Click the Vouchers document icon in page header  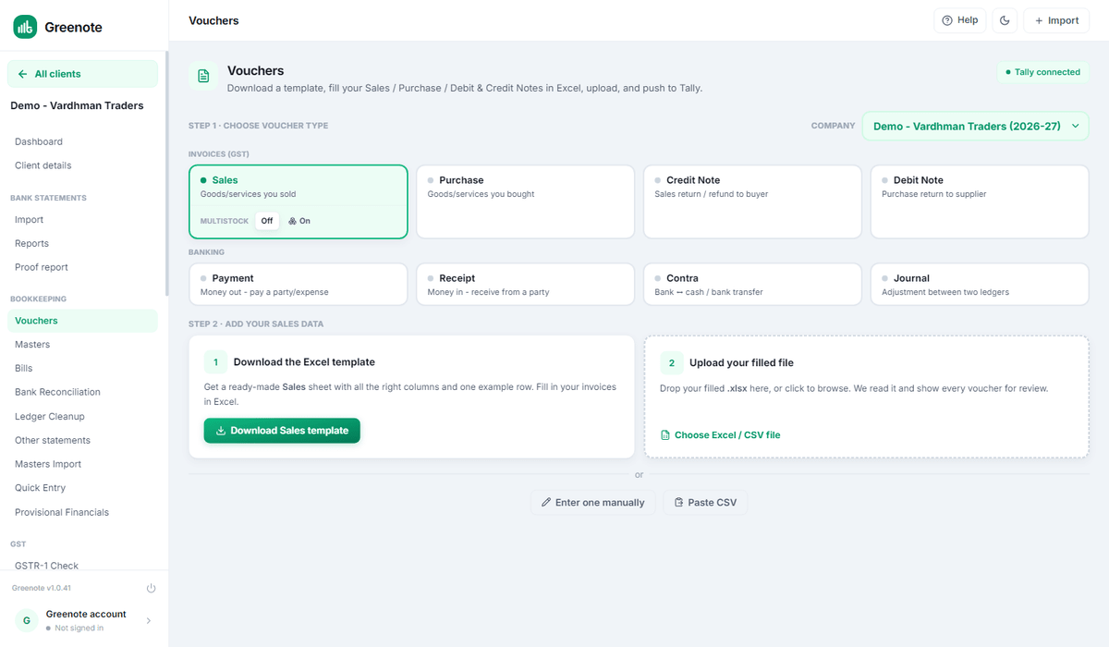tap(204, 77)
